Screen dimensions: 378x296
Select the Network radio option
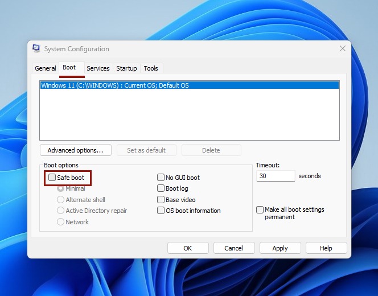coord(60,222)
